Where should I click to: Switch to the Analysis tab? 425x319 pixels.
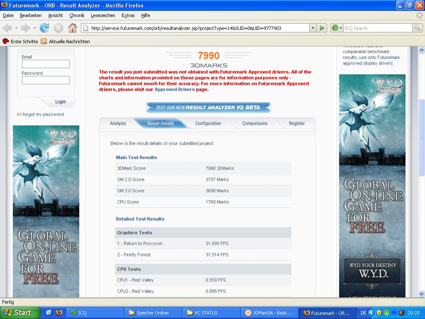pos(118,123)
